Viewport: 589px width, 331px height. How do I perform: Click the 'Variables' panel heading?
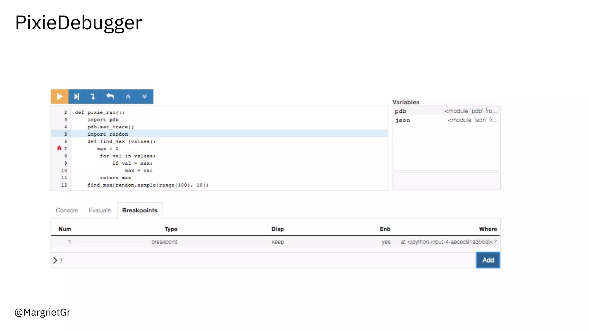[x=406, y=102]
